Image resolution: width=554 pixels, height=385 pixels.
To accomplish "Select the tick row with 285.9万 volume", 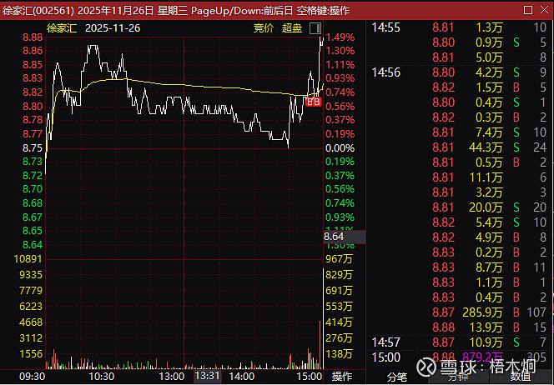I will pyautogui.click(x=460, y=312).
